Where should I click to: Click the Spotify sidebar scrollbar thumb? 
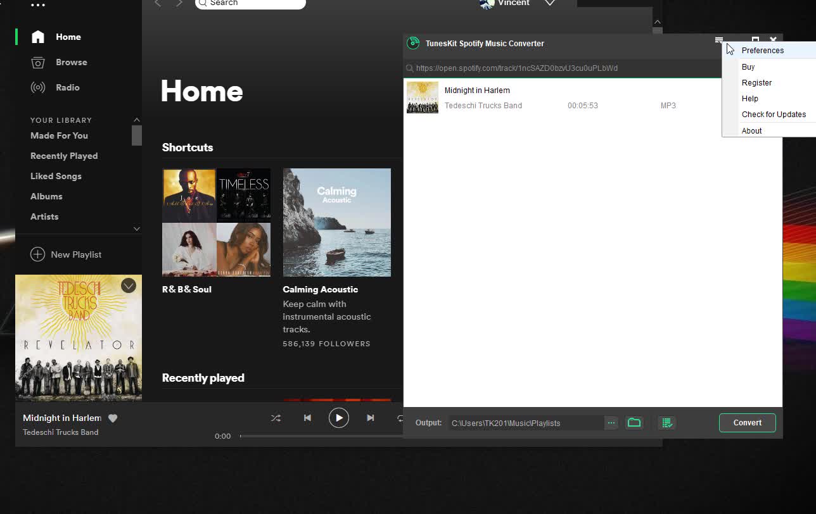pyautogui.click(x=136, y=135)
